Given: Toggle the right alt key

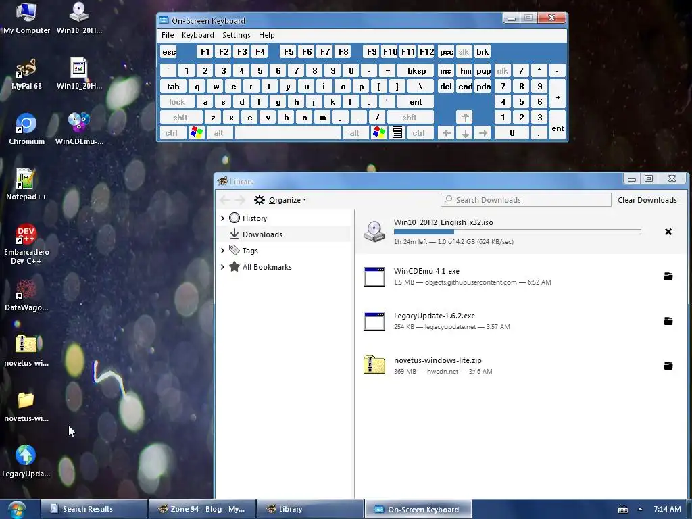Looking at the screenshot, I should point(354,133).
